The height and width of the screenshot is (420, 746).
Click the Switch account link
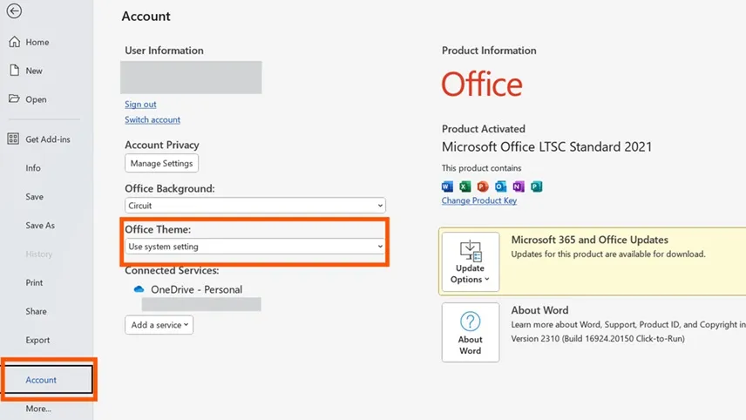coord(153,120)
